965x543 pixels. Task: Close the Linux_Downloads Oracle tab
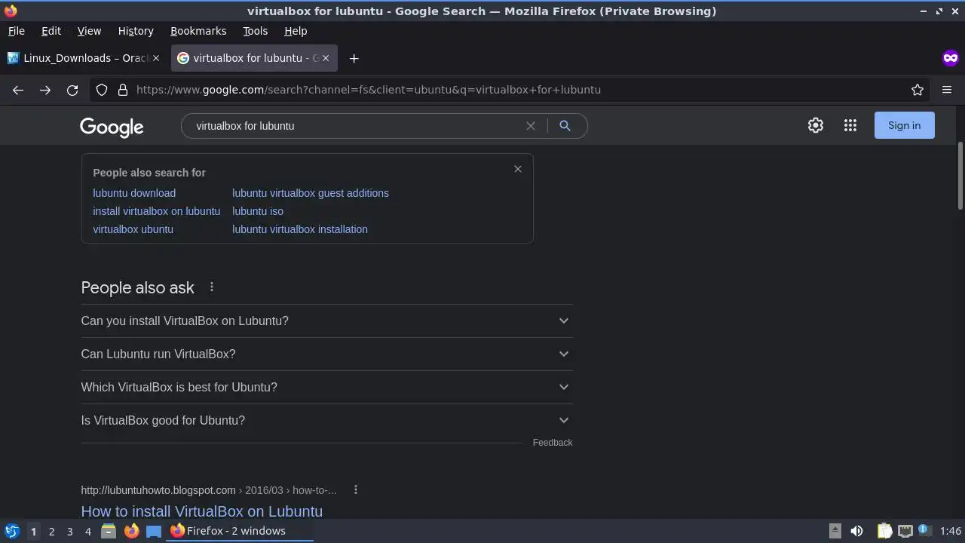[156, 58]
